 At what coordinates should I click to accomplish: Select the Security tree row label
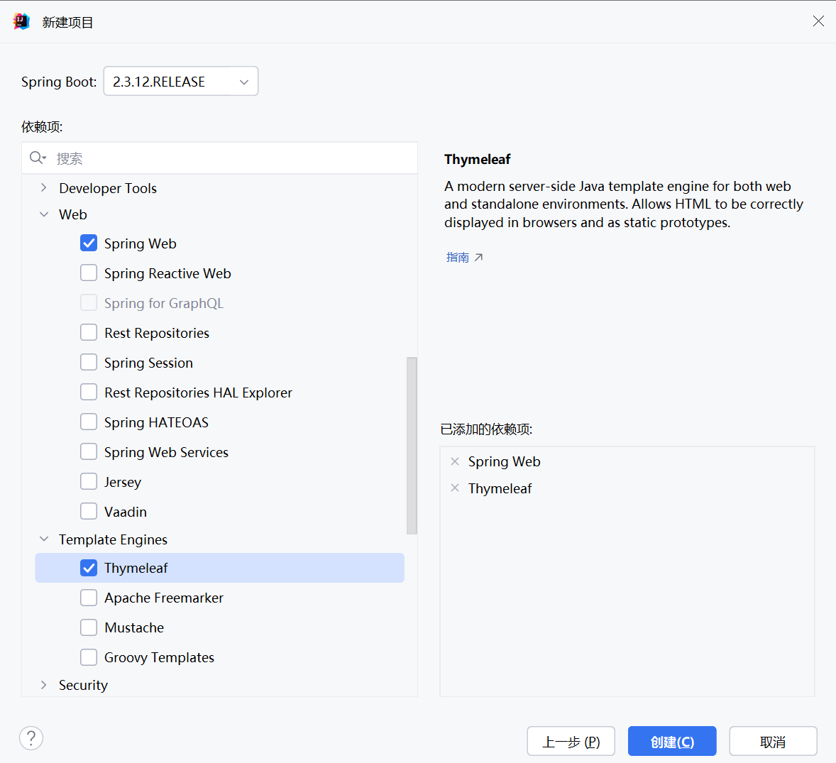(83, 685)
